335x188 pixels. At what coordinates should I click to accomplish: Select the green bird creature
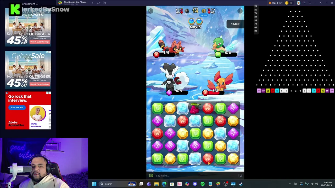[219, 45]
